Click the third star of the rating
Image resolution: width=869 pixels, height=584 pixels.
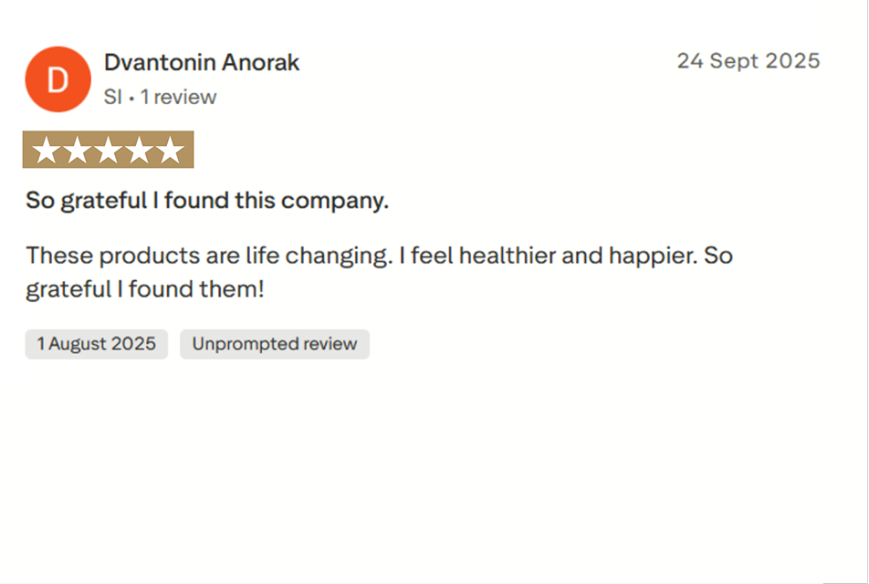[x=108, y=151]
